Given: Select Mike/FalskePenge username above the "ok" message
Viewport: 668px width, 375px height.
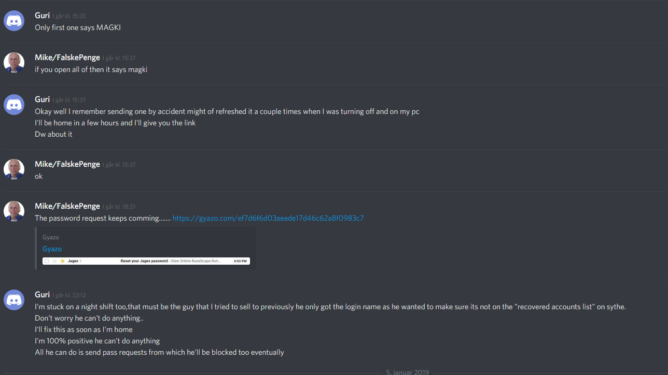Looking at the screenshot, I should pos(67,164).
